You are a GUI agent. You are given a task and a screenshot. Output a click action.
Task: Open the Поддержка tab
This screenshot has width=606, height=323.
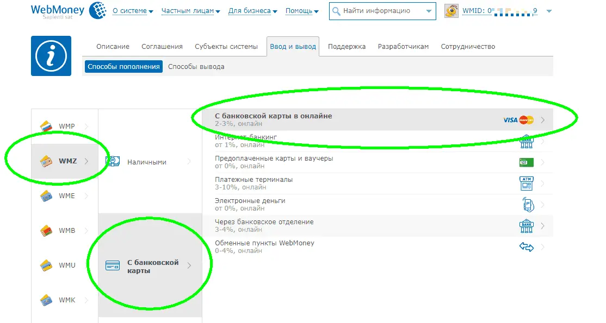347,46
